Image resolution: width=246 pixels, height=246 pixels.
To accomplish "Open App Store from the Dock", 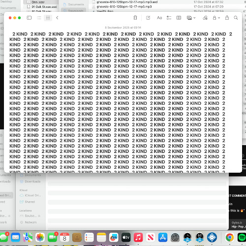I will (163, 237).
